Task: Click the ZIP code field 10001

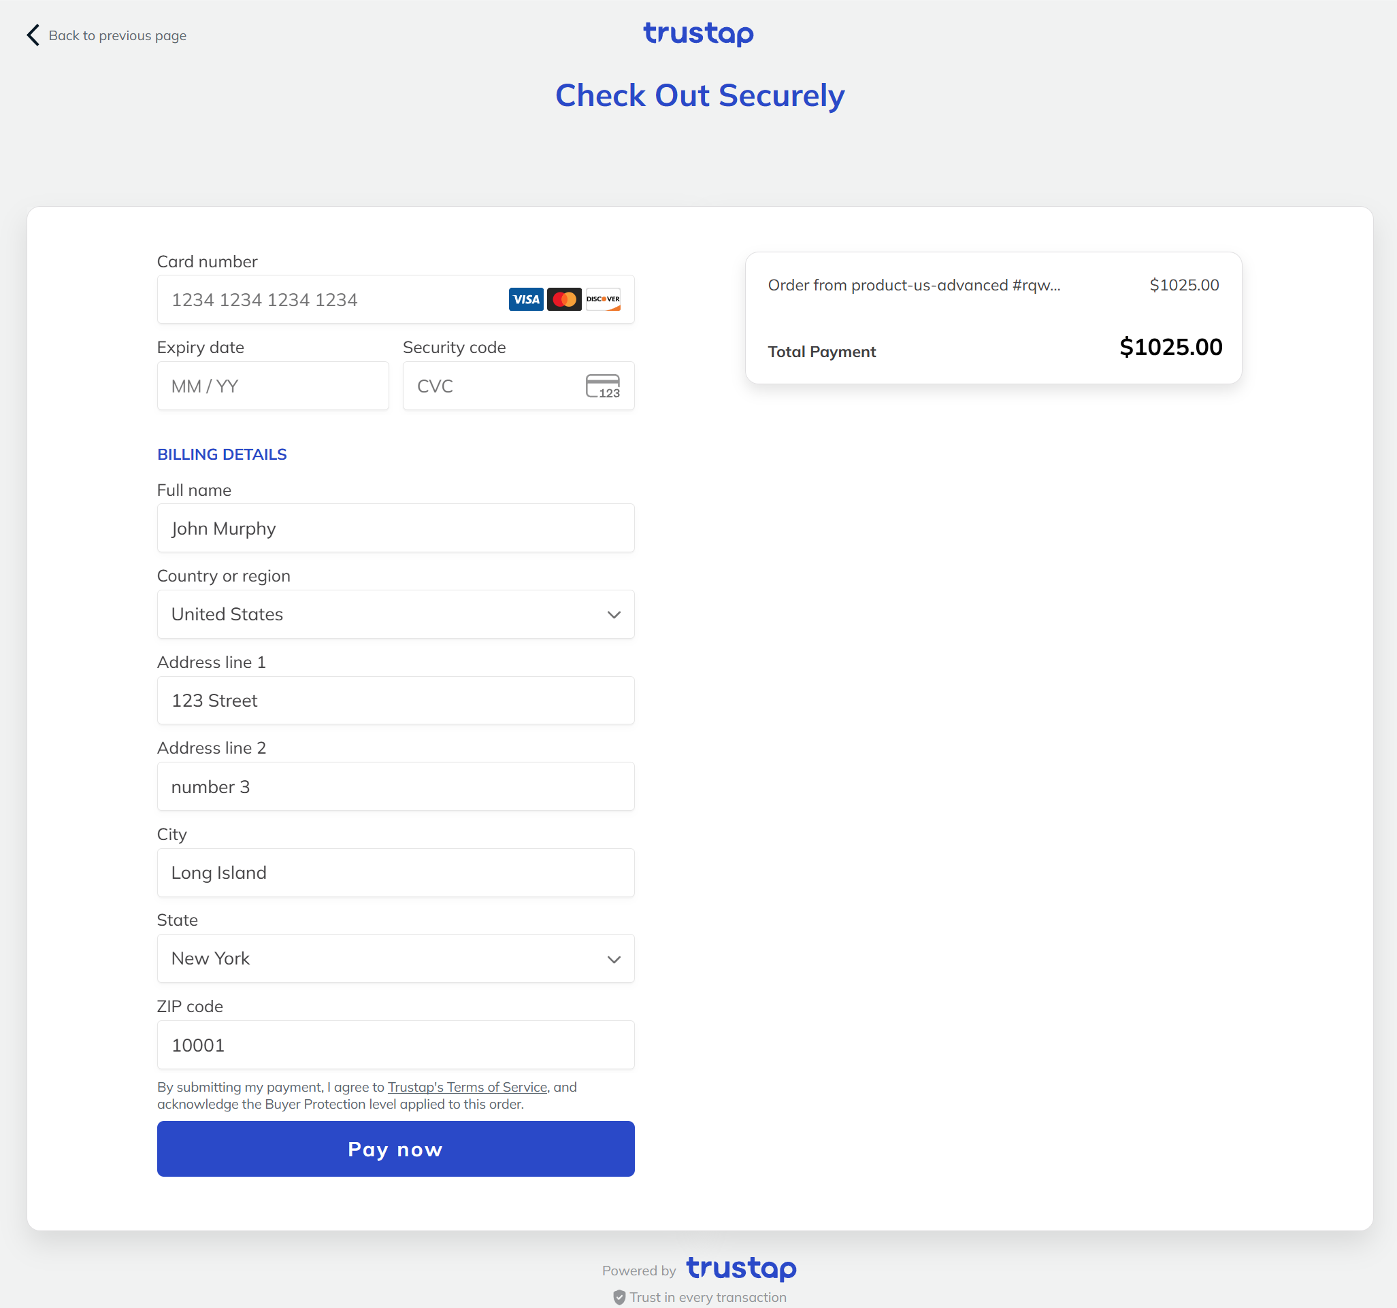Action: coord(395,1045)
